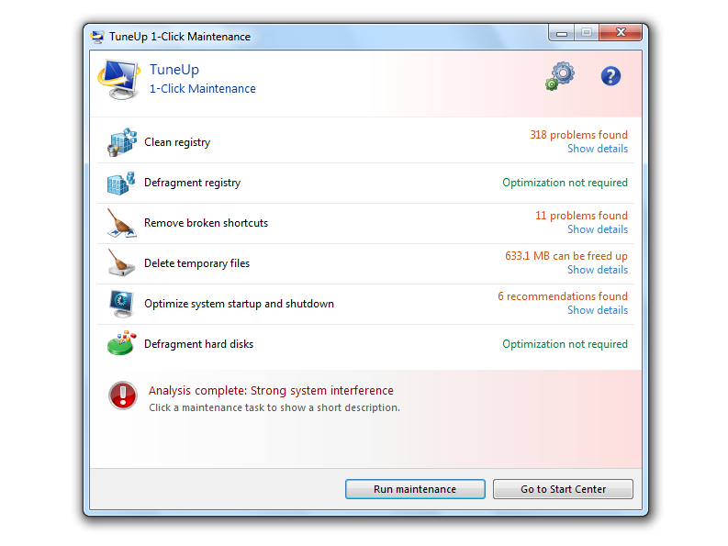Viewport: 728px width, 546px height.
Task: Open the settings gear icon
Action: click(x=560, y=75)
